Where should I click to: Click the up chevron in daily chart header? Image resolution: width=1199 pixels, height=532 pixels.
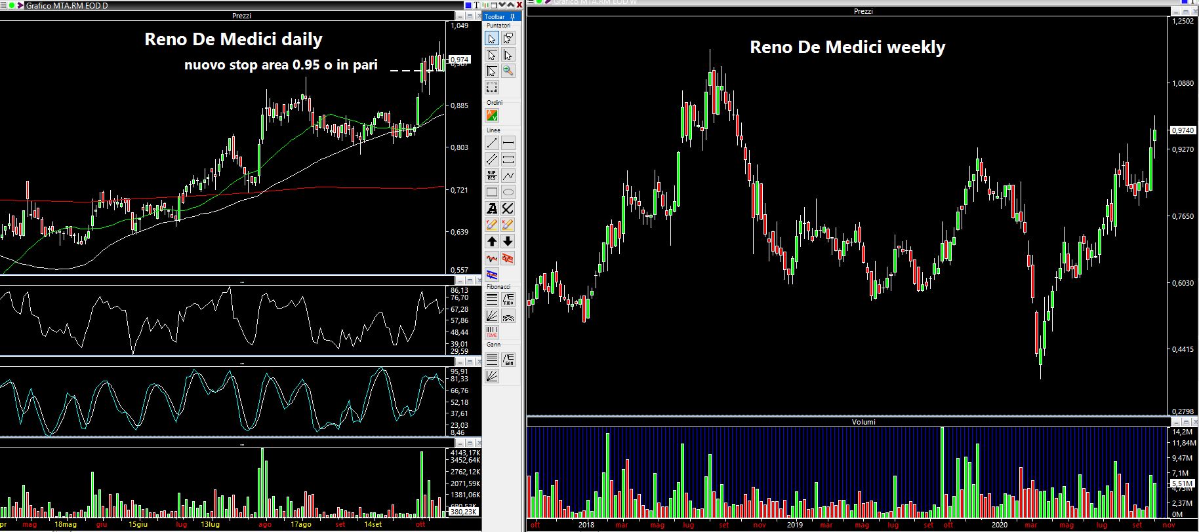[510, 5]
